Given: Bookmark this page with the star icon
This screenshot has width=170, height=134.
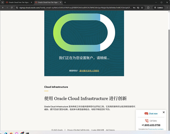Looking at the screenshot, I should coord(142,8).
